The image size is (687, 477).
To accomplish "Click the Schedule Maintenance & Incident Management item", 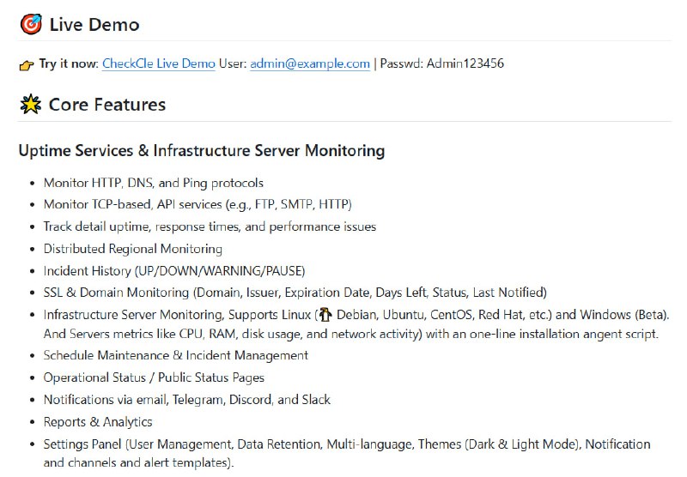I will click(x=175, y=355).
